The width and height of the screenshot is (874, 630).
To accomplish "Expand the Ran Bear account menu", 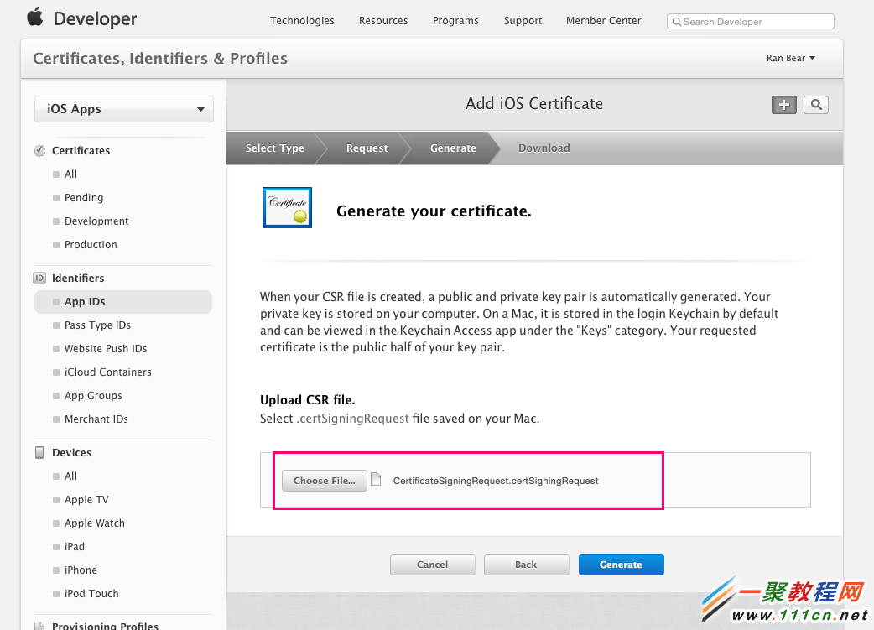I will coord(790,59).
